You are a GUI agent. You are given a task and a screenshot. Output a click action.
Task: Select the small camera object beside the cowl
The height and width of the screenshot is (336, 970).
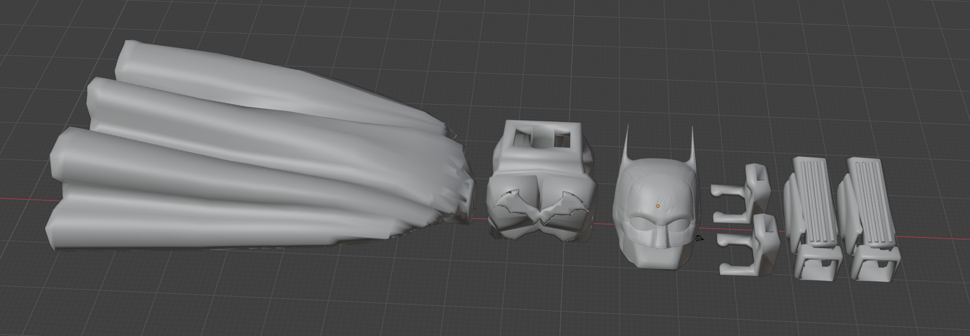(699, 239)
